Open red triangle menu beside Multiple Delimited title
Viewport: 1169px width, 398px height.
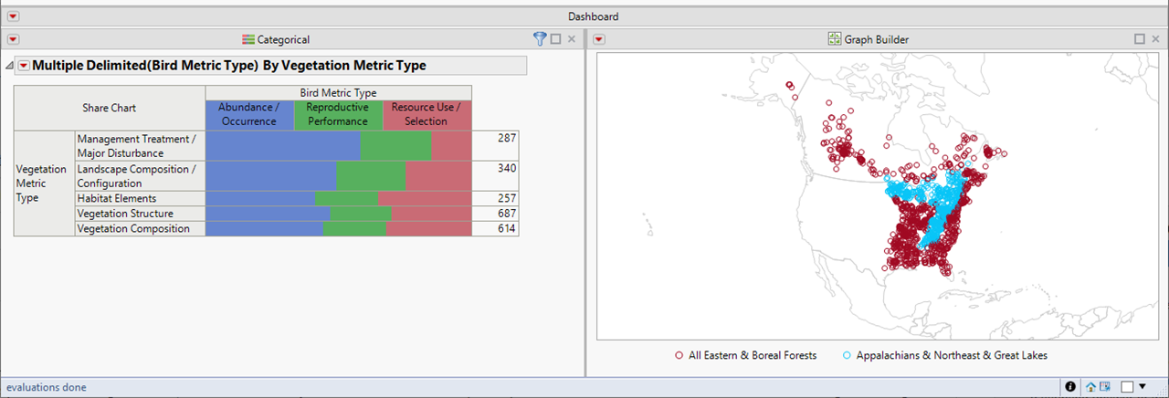pyautogui.click(x=24, y=66)
